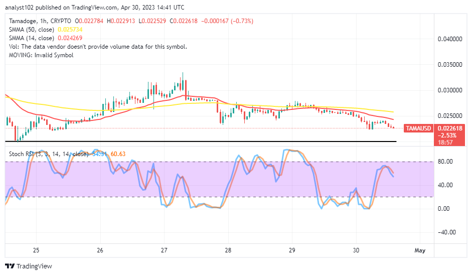Click the −2.53% change in price tag
This screenshot has height=275, width=472.
click(447, 135)
